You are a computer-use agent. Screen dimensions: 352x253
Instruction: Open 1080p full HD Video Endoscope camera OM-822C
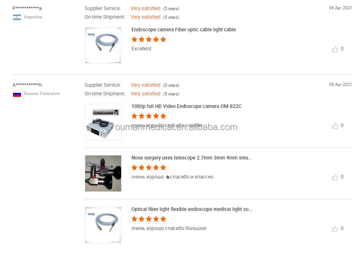pos(186,106)
